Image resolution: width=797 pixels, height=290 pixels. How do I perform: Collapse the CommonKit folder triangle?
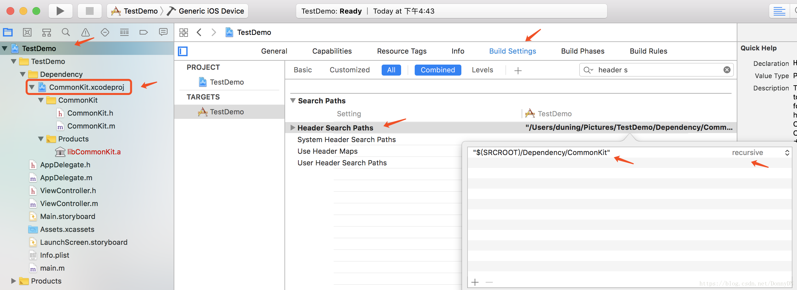tap(41, 100)
